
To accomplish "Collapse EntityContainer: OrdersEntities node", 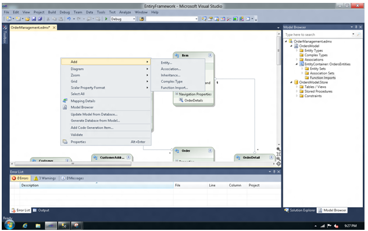I will [x=296, y=64].
